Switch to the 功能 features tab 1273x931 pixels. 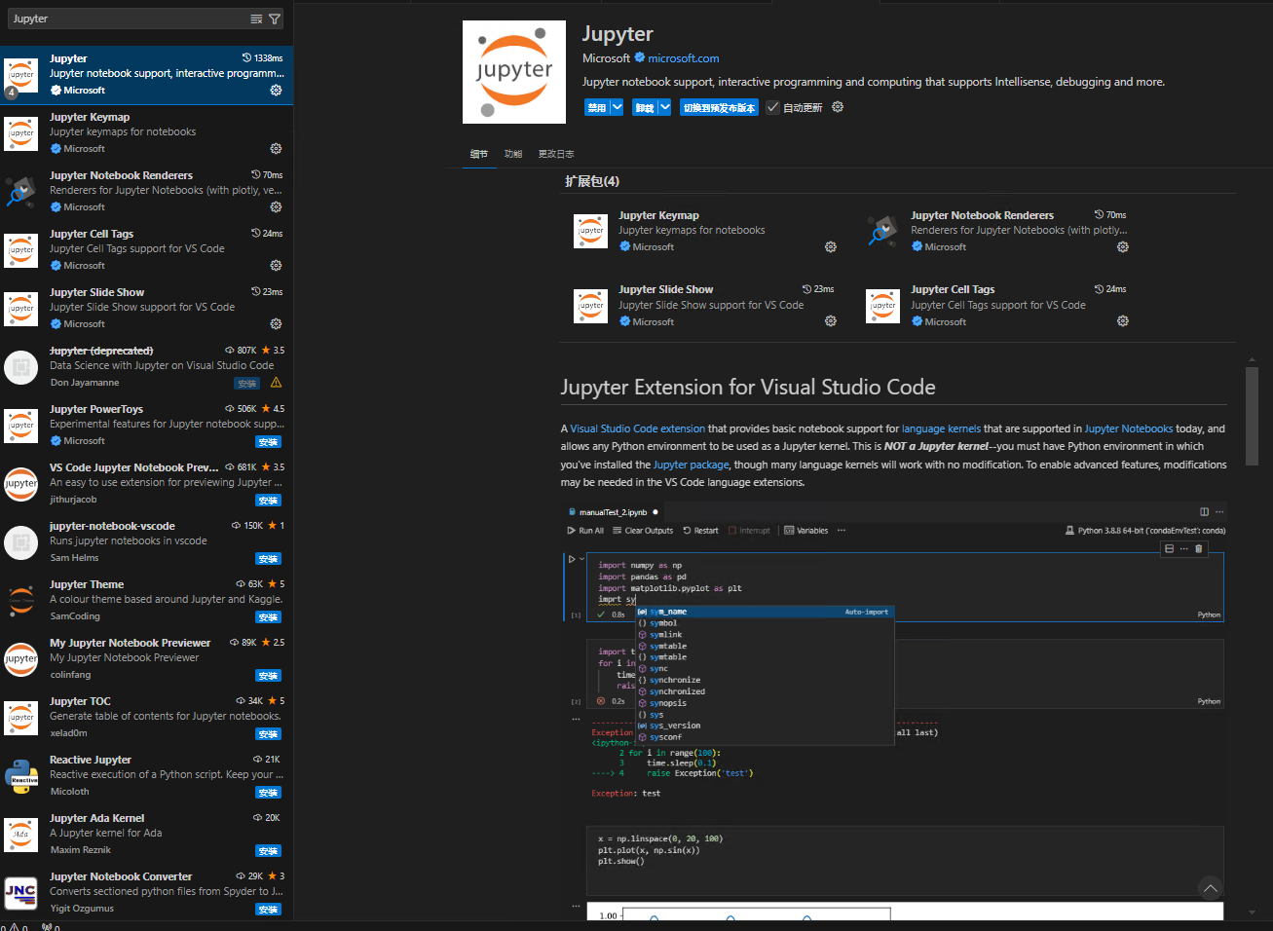point(513,154)
